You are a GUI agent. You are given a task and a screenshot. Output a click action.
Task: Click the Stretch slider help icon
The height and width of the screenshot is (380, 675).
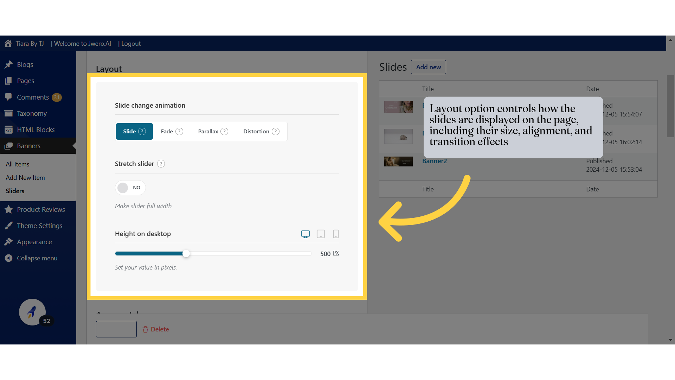point(160,163)
